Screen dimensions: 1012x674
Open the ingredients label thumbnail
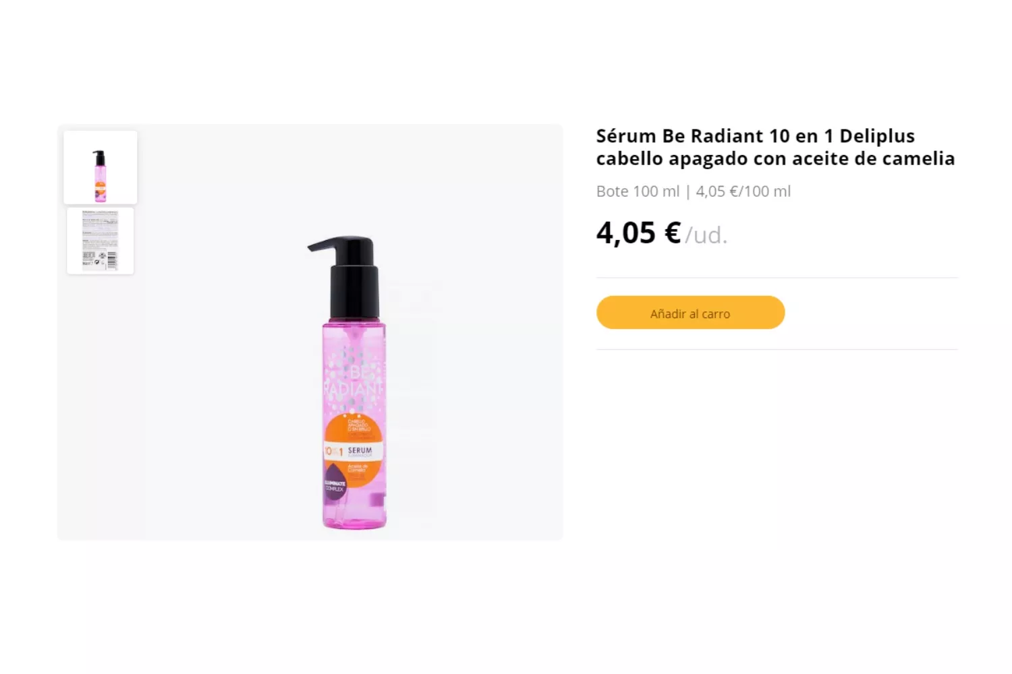coord(101,241)
